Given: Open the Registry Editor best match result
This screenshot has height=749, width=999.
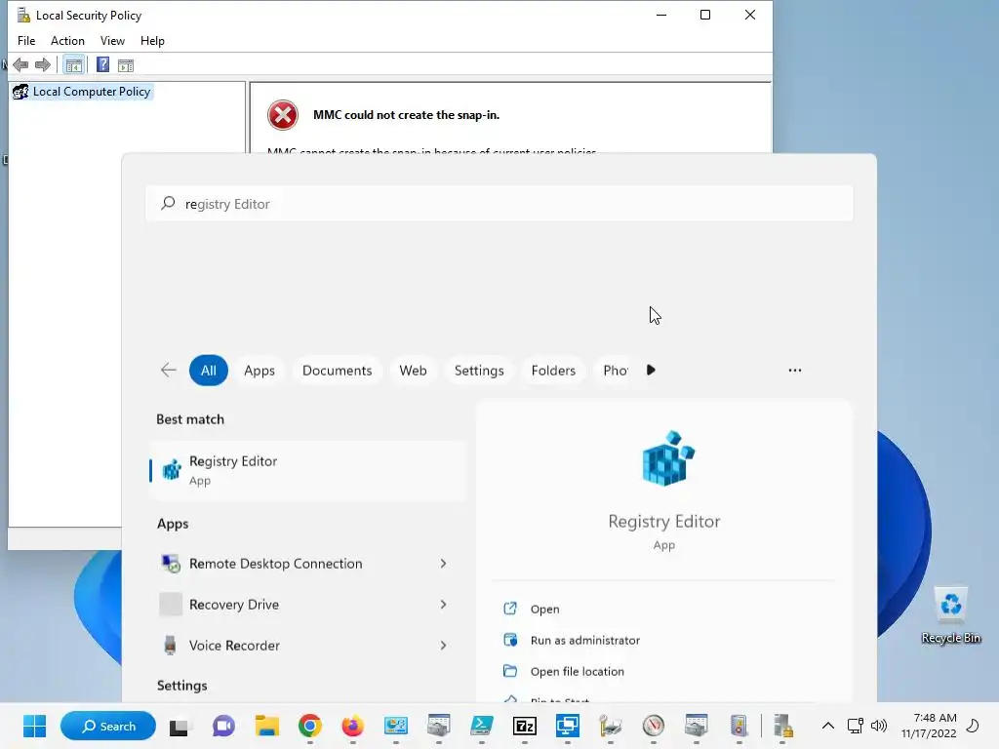Looking at the screenshot, I should click(308, 470).
